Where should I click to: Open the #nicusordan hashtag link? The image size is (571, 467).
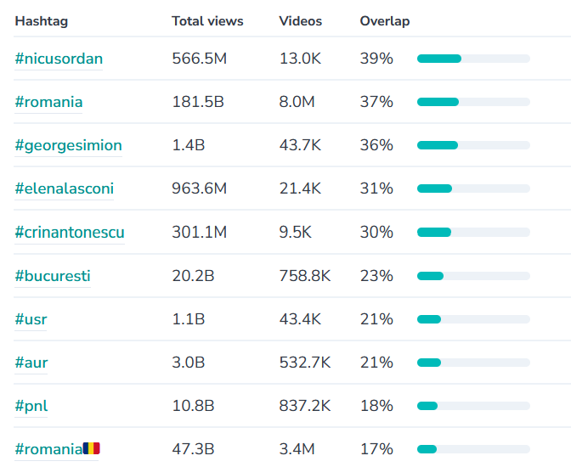(x=59, y=59)
